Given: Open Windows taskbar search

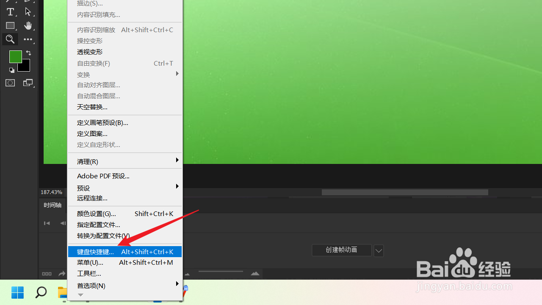Looking at the screenshot, I should point(41,292).
